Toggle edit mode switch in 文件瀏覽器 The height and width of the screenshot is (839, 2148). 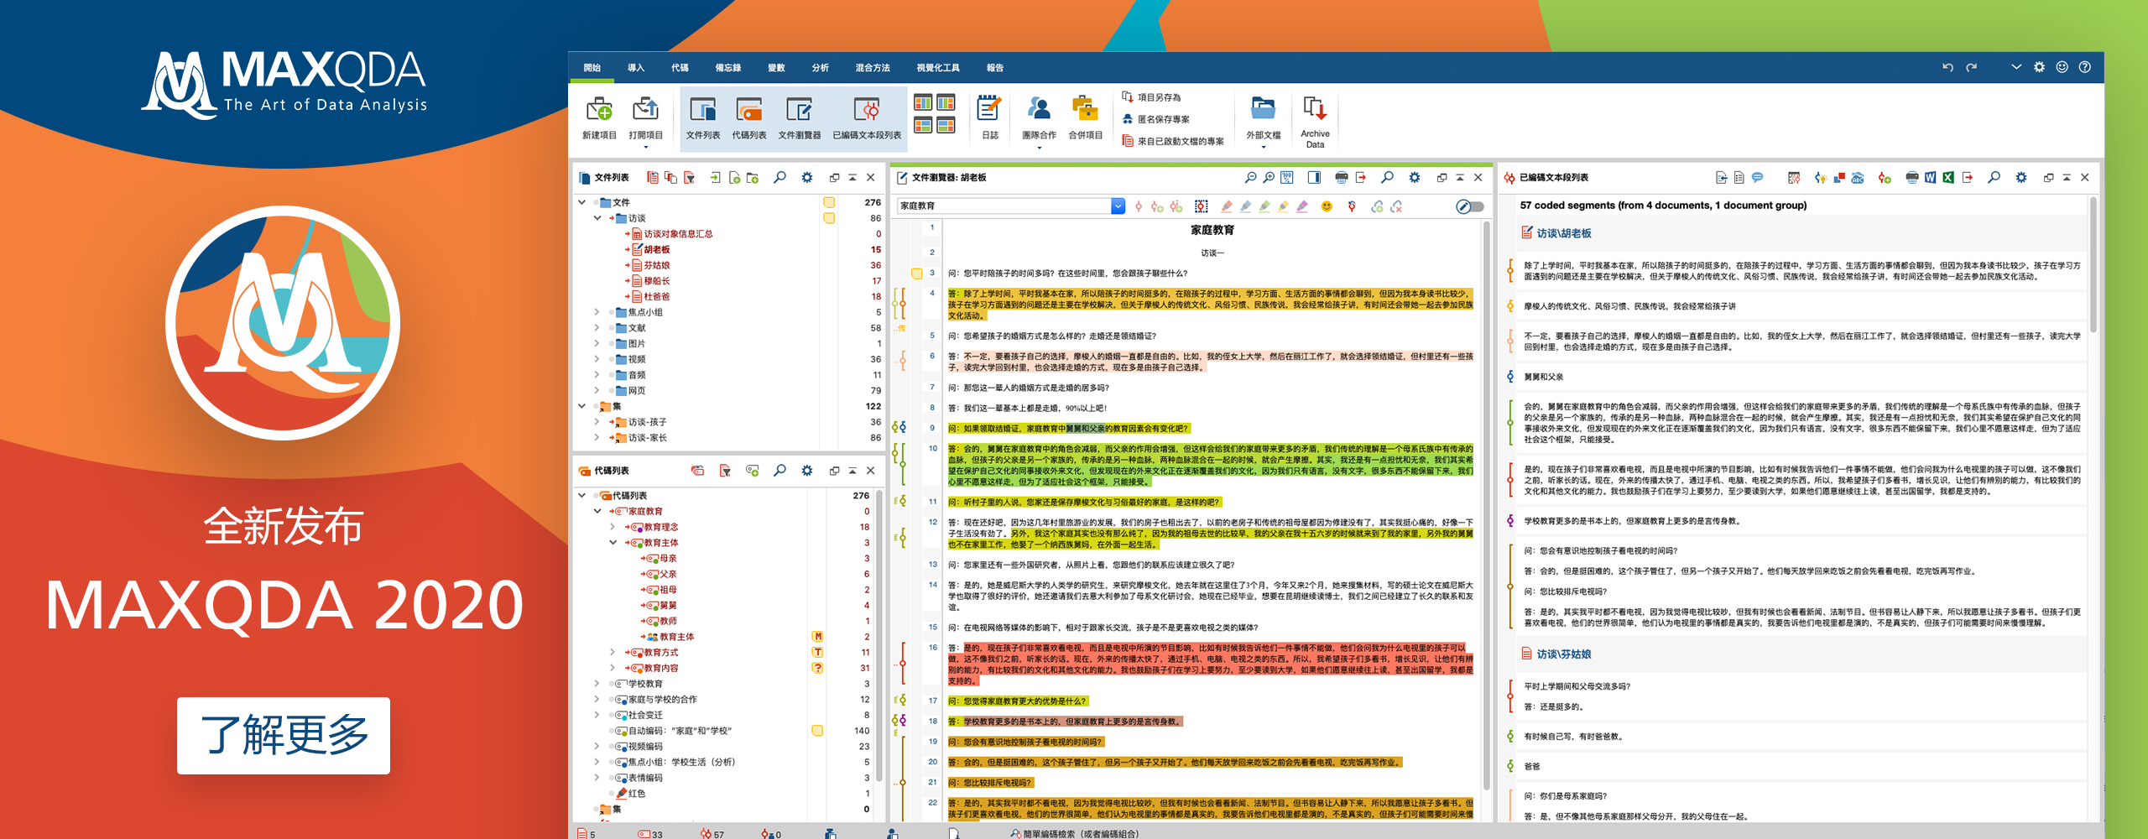(1469, 206)
